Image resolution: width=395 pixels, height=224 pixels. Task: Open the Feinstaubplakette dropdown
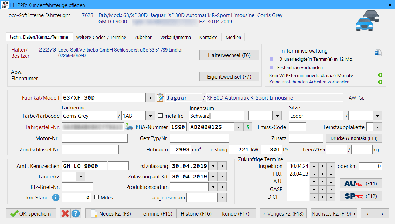[x=378, y=127]
